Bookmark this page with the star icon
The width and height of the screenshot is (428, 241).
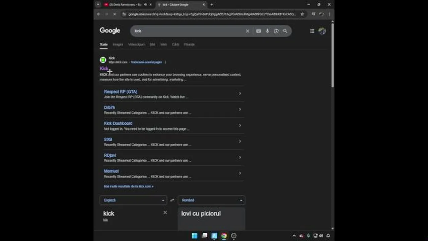click(x=302, y=14)
